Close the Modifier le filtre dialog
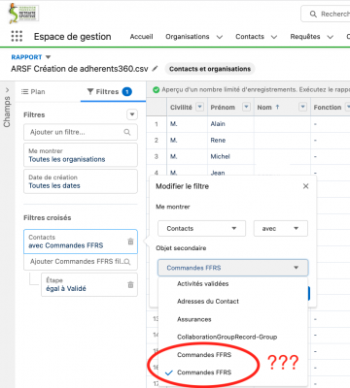The image size is (350, 388). pos(305,186)
